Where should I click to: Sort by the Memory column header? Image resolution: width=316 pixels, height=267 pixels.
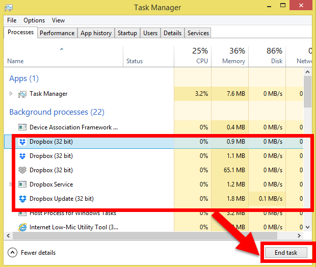(230, 57)
